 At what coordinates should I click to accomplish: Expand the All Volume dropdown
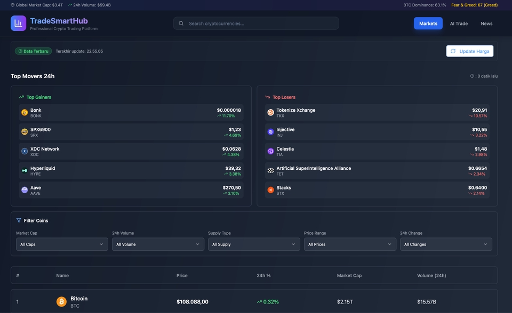click(x=158, y=244)
